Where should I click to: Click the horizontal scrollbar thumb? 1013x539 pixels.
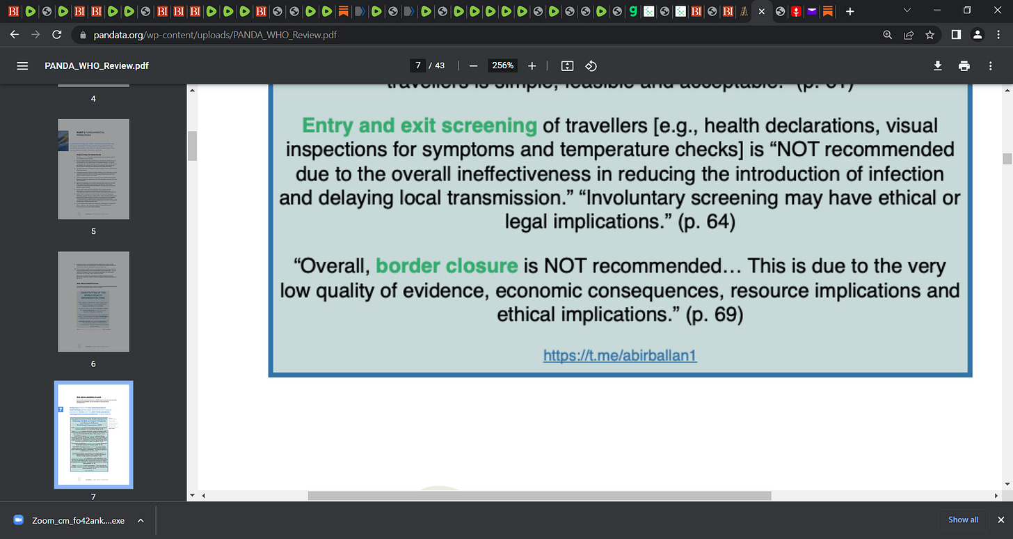click(x=539, y=495)
